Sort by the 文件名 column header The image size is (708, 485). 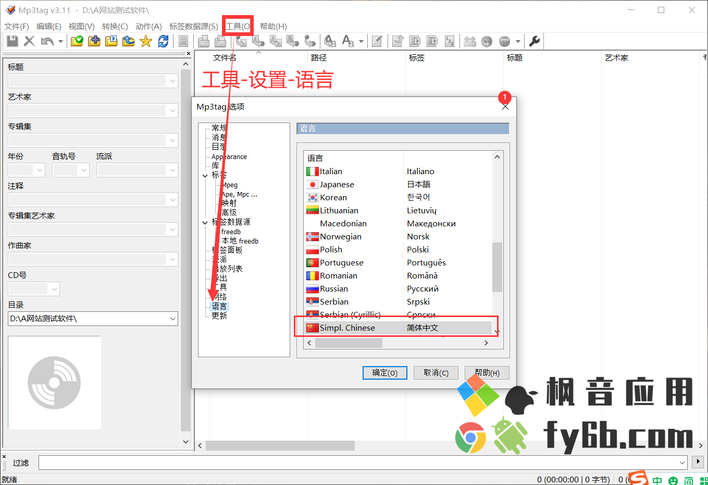(x=225, y=58)
